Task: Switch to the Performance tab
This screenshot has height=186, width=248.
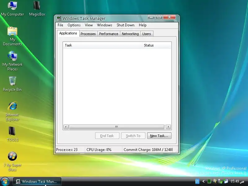Action: [x=109, y=34]
